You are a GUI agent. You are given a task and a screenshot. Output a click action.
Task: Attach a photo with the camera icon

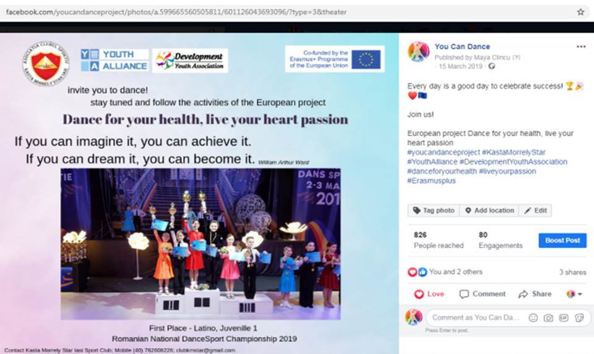click(x=548, y=317)
